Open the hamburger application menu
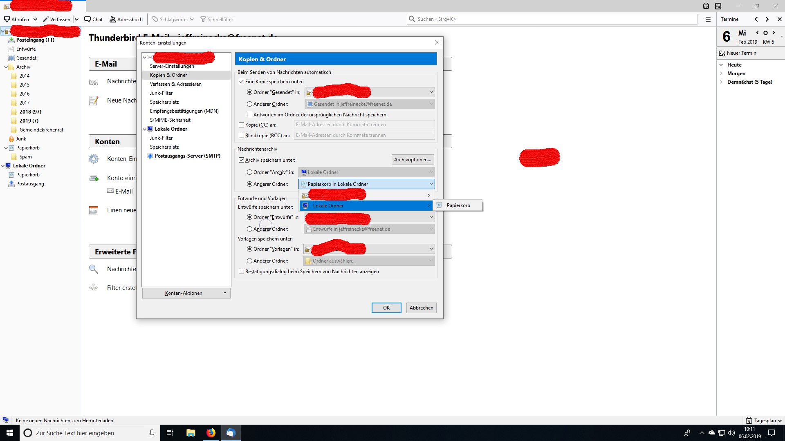Screen dimensions: 785x441 [x=708, y=19]
